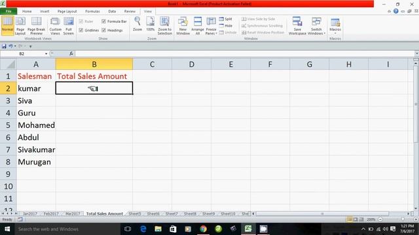Open Freeze Panes dropdown
The image size is (419, 235).
tap(211, 25)
